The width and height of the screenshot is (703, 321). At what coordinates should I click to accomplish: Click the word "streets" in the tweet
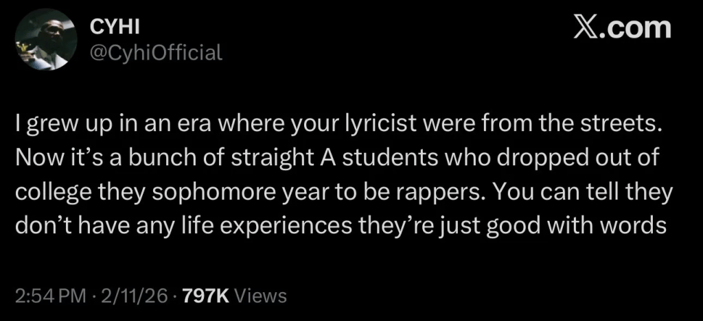pos(617,126)
